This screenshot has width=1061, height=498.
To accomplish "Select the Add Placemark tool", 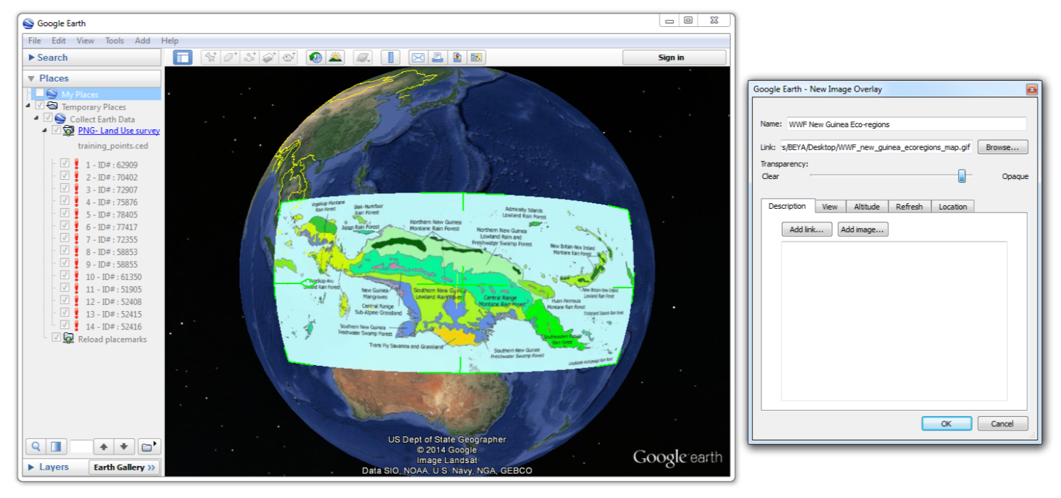I will pos(211,57).
